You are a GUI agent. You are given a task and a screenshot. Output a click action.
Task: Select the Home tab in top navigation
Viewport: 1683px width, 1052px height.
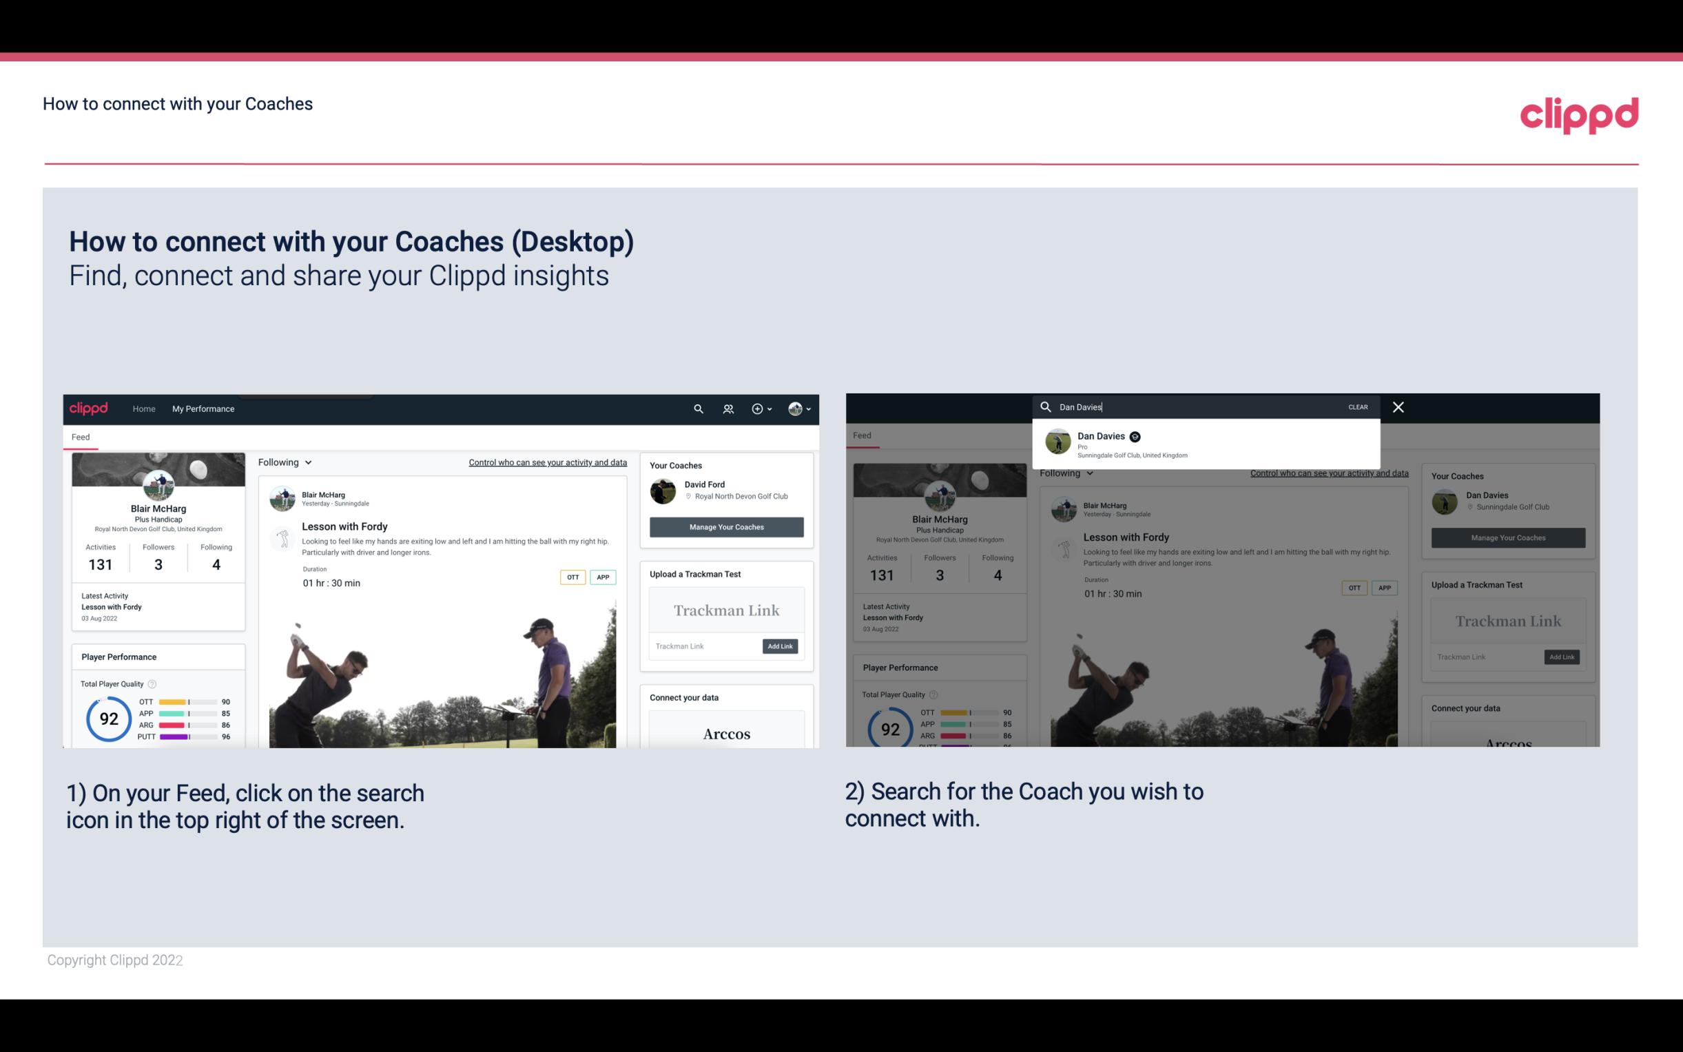point(144,409)
